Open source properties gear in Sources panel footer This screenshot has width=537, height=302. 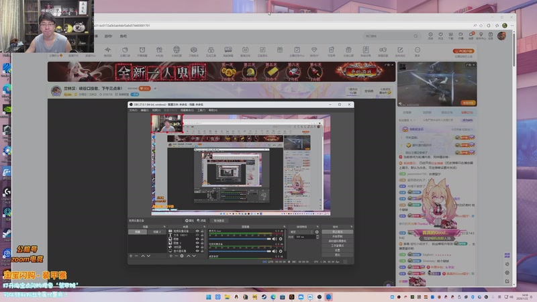point(182,256)
